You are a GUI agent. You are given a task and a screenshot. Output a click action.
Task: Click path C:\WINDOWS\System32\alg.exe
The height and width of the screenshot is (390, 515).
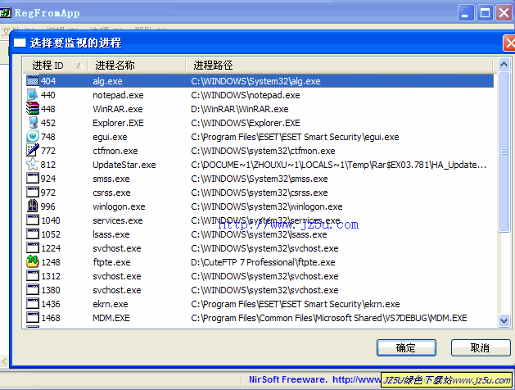(255, 81)
